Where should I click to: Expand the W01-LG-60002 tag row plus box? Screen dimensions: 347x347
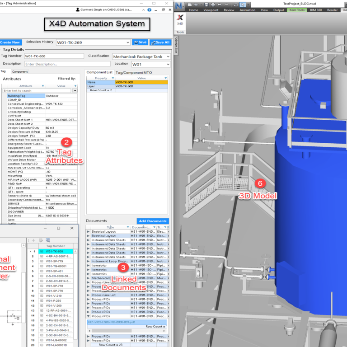pos(42,340)
